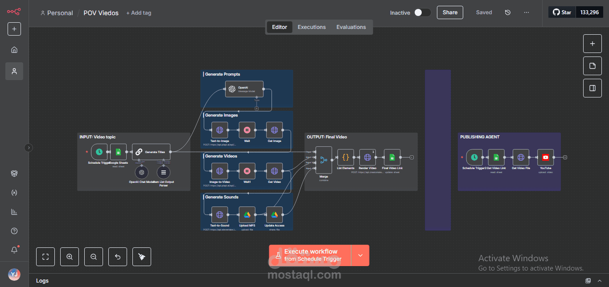Click Execute workflow button
The width and height of the screenshot is (609, 287).
310,255
